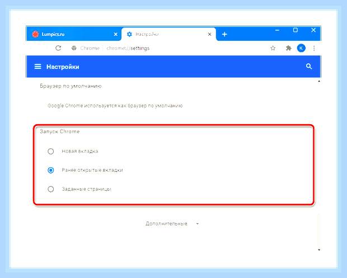Open Chrome's three-dot menu
347x278 pixels.
(314, 48)
